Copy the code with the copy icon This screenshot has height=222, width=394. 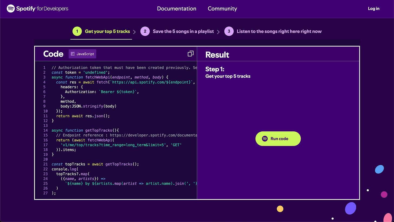tap(191, 54)
